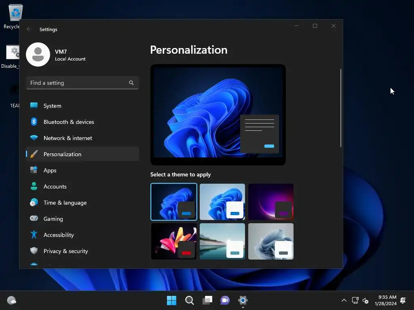The image size is (414, 310).
Task: Click the VM7 account name
Action: 61,52
